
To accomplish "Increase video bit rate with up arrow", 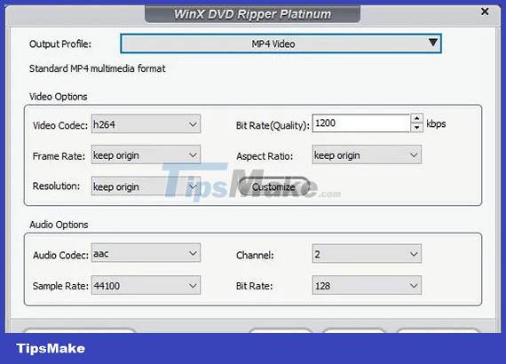I will [417, 119].
